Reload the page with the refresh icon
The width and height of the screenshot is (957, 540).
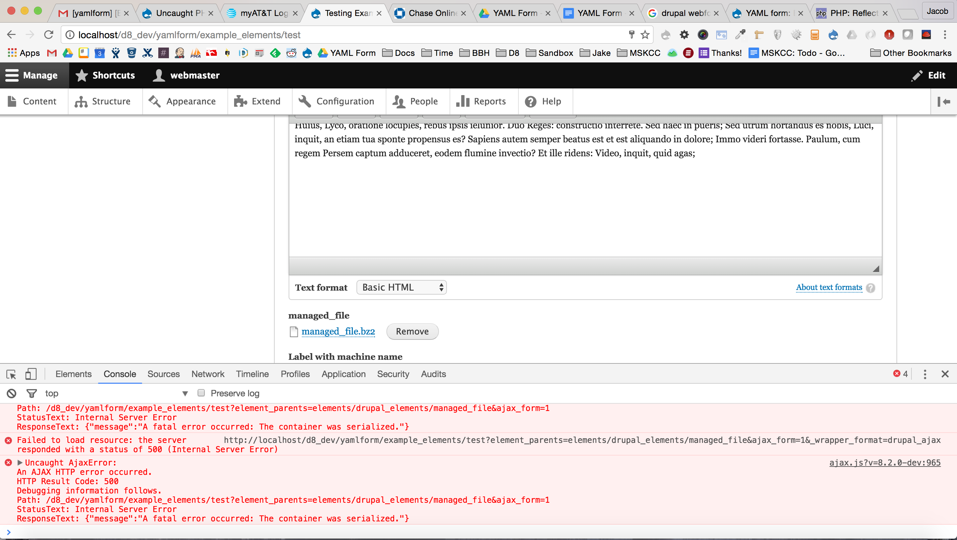[x=49, y=35]
